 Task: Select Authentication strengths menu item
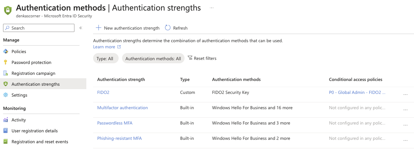click(x=43, y=84)
